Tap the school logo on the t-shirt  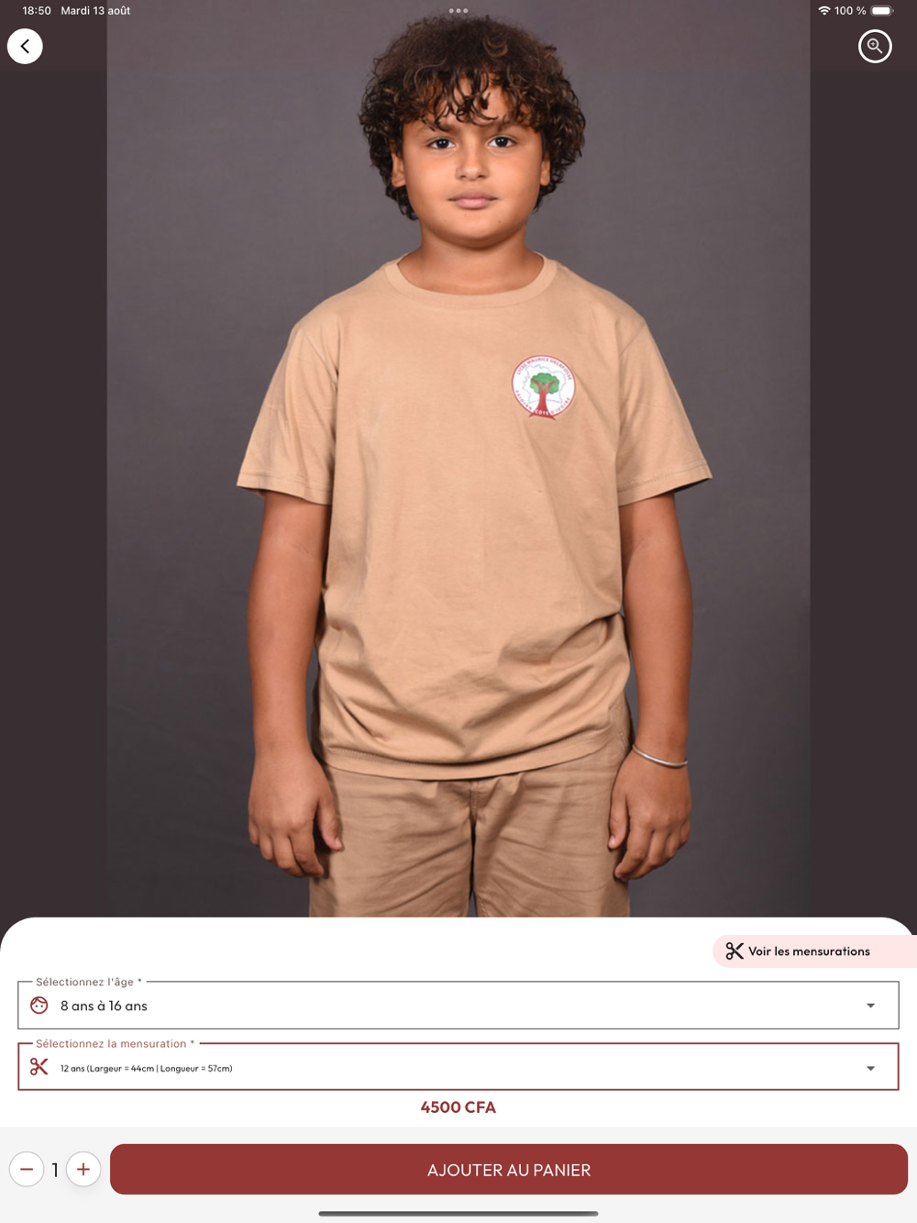(x=544, y=387)
